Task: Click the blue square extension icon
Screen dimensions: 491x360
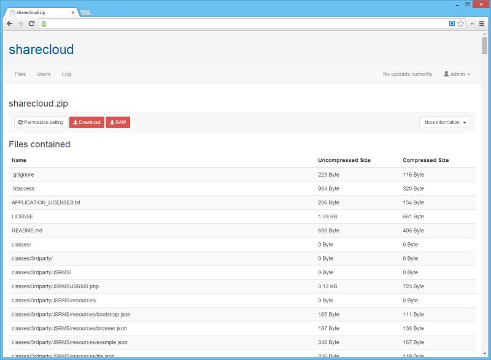Action: [452, 23]
